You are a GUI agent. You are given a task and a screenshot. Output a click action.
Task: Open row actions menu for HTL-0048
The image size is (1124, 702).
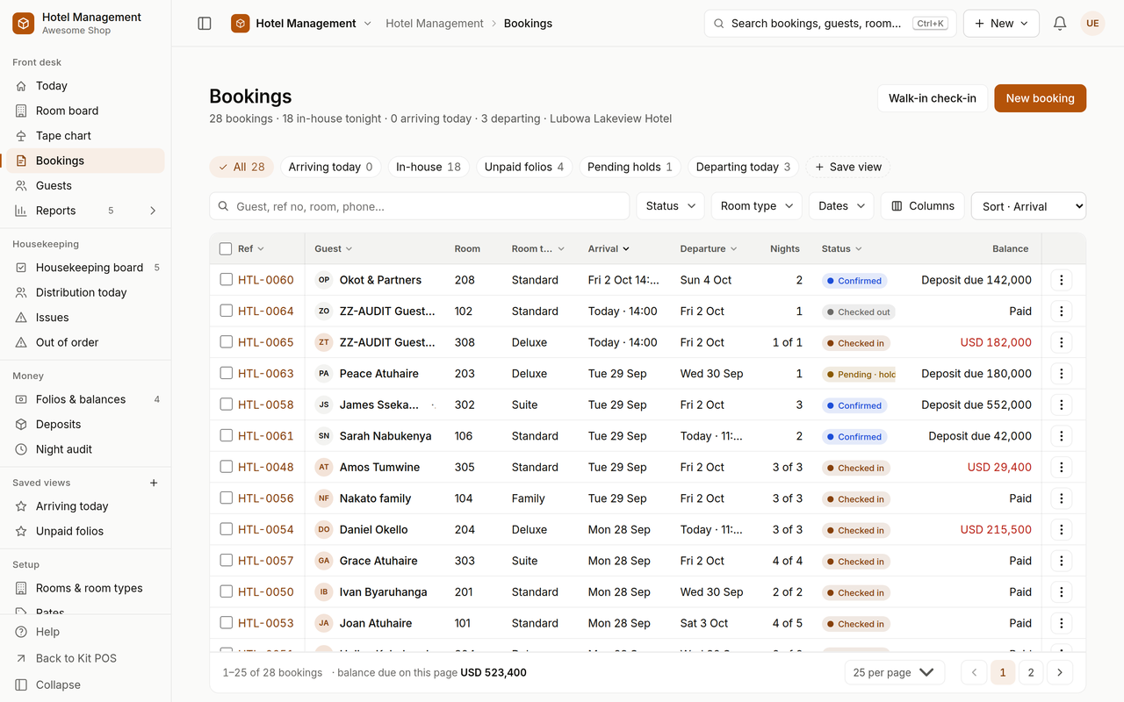pyautogui.click(x=1062, y=467)
